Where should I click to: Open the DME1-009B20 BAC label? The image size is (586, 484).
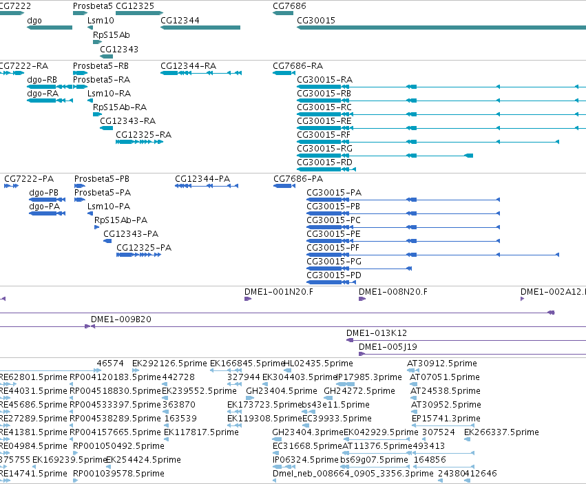(121, 319)
